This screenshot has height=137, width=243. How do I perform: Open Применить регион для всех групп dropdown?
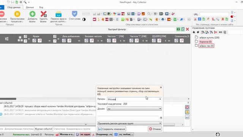point(129,123)
